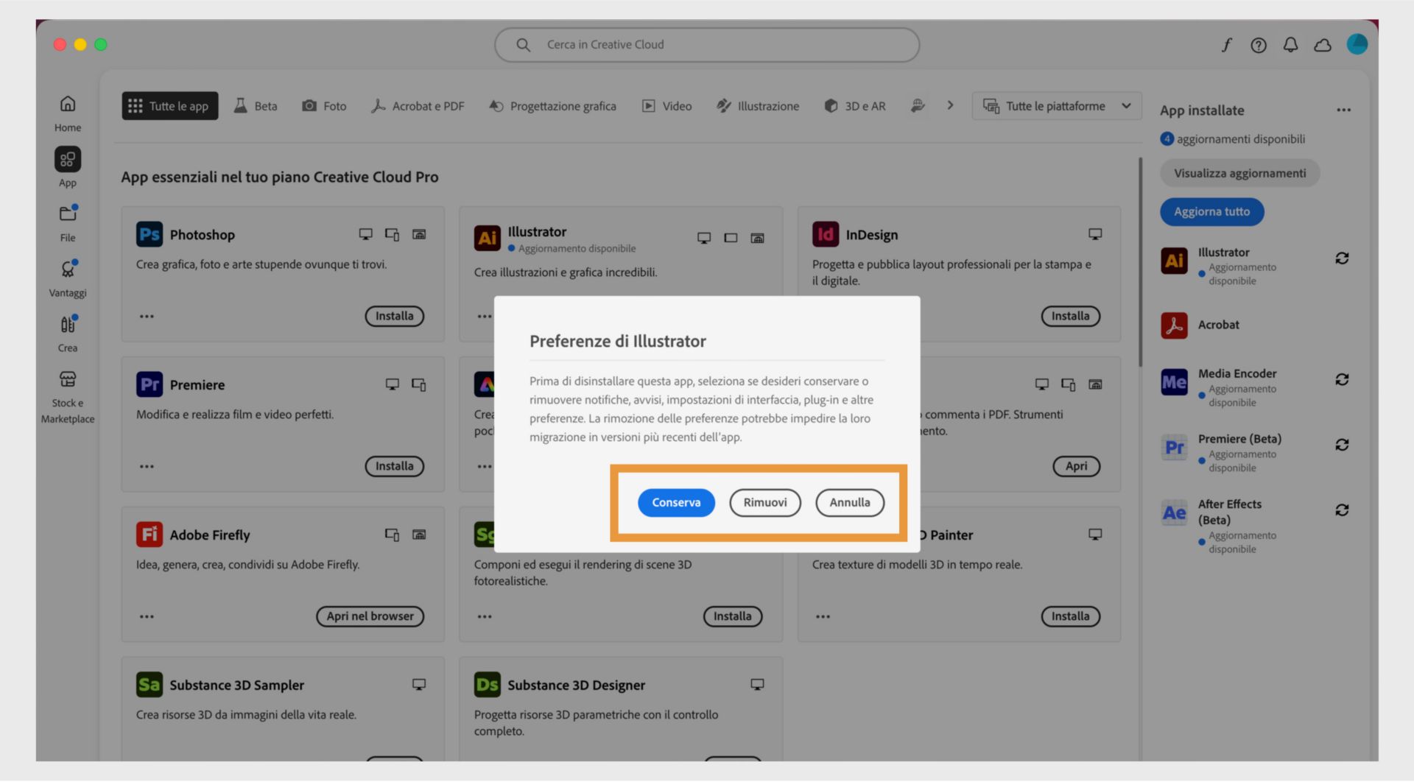Switch to Progettazione grafica tab
1414x782 pixels.
pyautogui.click(x=552, y=106)
